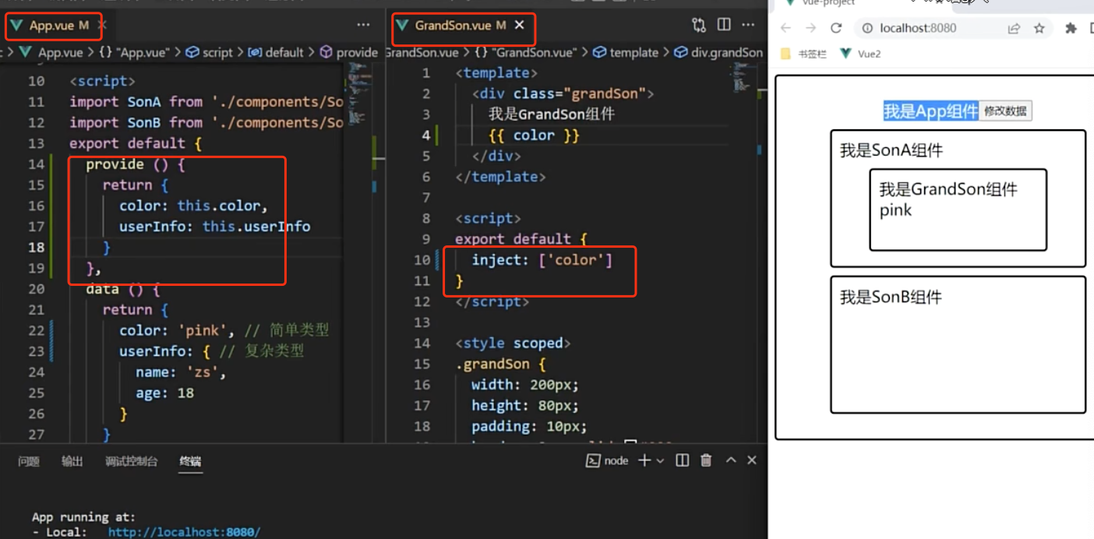Click the import SonA line
This screenshot has height=539, width=1094.
point(206,102)
